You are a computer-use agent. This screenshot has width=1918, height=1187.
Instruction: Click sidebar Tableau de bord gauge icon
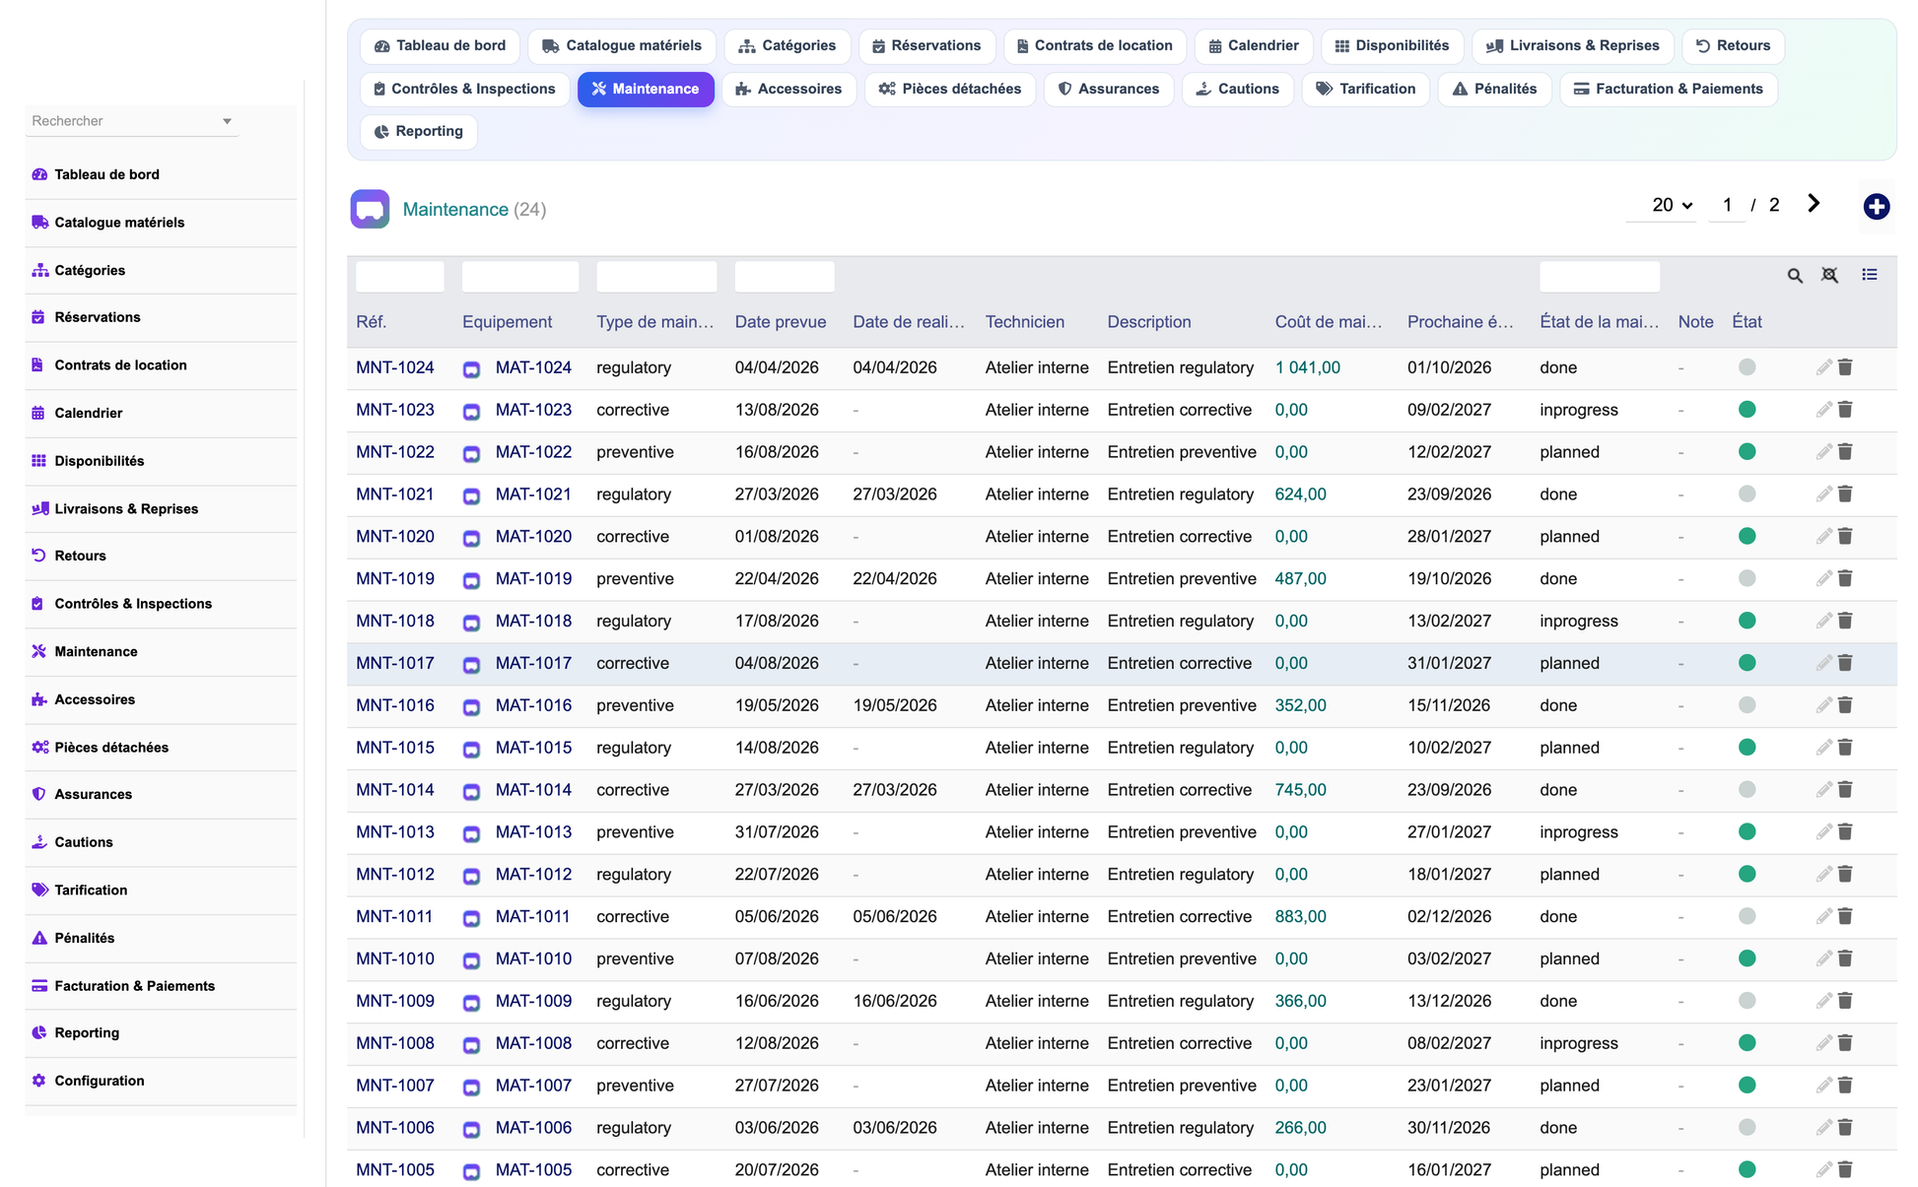[39, 174]
